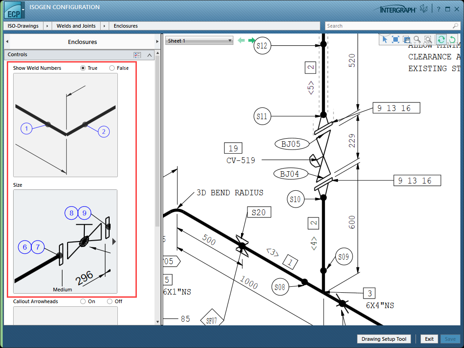Activate the pan hand tool

[x=406, y=40]
